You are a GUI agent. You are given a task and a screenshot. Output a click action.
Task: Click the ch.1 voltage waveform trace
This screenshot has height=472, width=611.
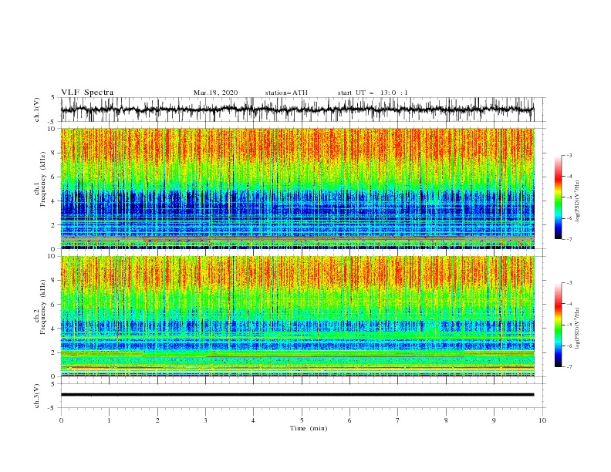(297, 110)
